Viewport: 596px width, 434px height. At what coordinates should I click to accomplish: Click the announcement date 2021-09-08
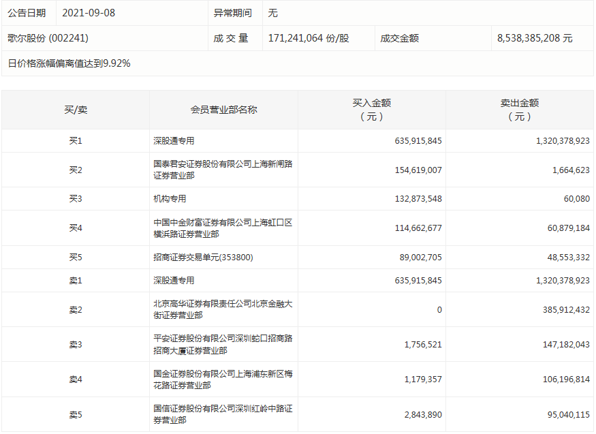point(88,13)
